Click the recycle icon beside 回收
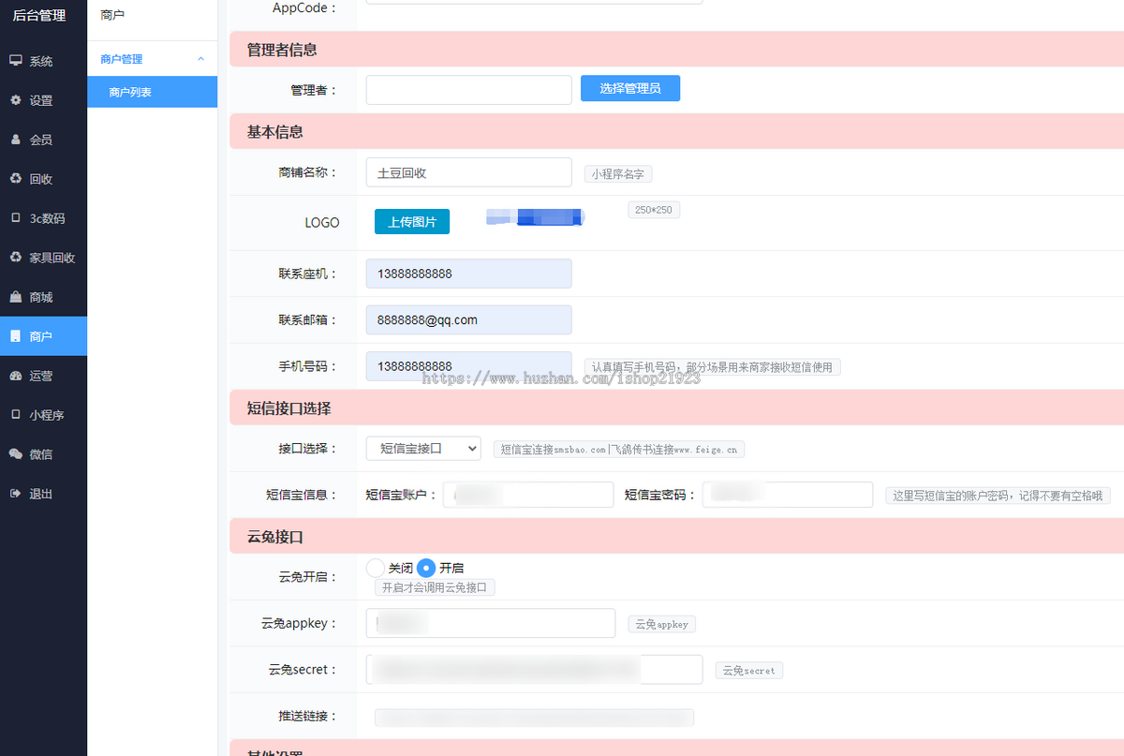1124x756 pixels. point(16,179)
